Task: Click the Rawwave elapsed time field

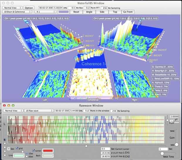Action: (x=62, y=111)
